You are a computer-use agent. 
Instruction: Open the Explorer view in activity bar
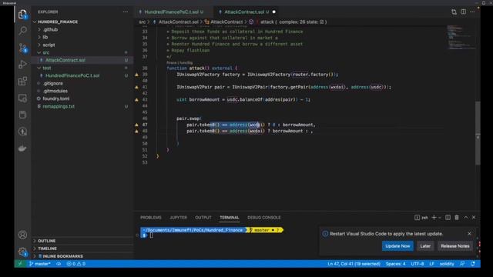tap(22, 14)
